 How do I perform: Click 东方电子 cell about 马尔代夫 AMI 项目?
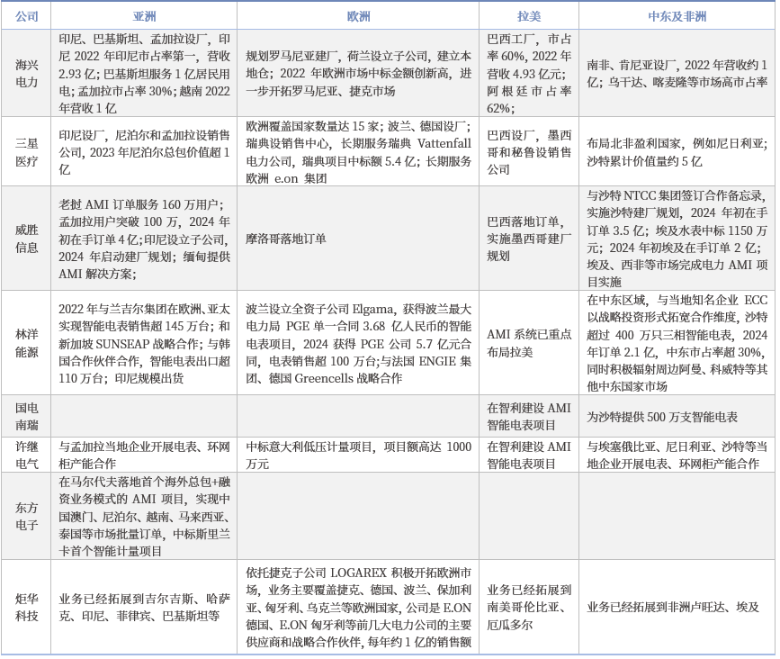[x=144, y=516]
